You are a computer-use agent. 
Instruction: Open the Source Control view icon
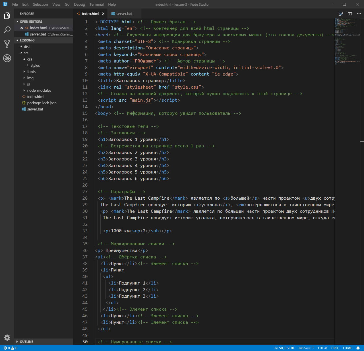(7, 44)
